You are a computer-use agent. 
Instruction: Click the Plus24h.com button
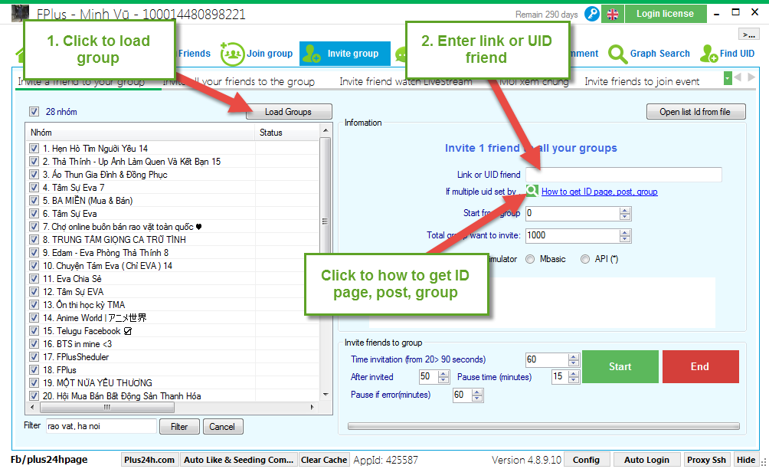[149, 460]
